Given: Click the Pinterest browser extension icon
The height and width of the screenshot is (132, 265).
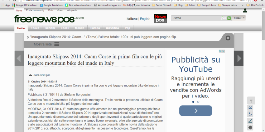Looking at the screenshot, I should (255, 1).
